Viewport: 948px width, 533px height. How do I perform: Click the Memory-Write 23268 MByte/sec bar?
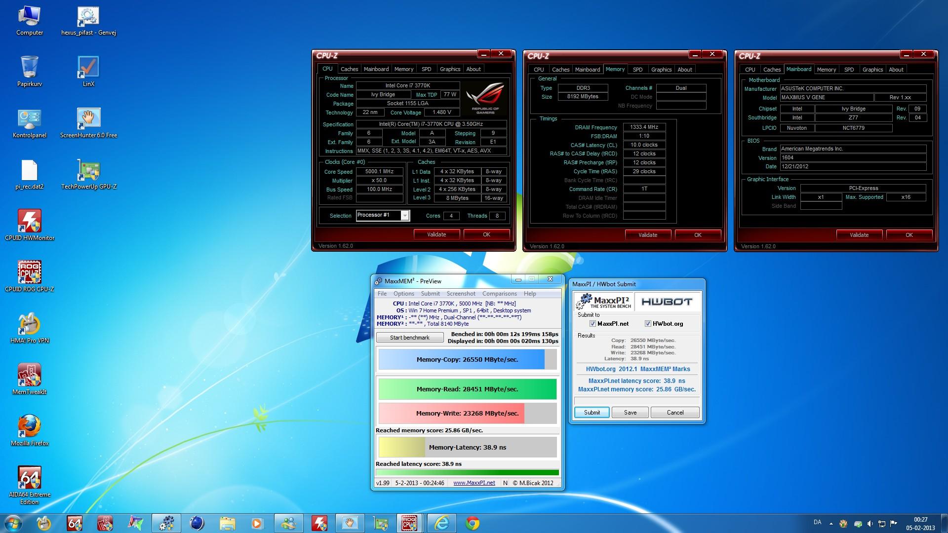pyautogui.click(x=468, y=413)
